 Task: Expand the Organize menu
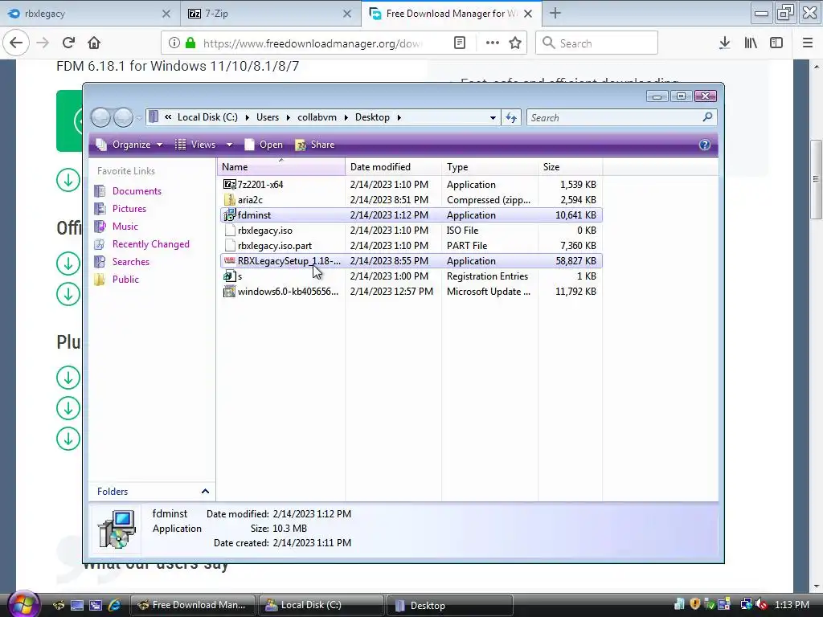[x=130, y=145]
